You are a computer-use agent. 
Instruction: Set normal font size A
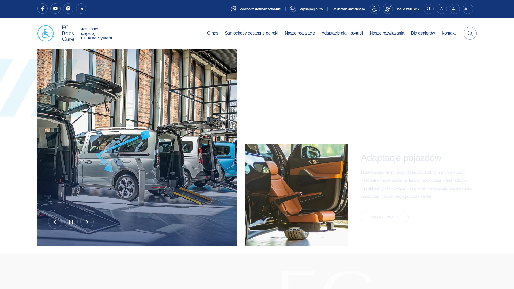442,9
